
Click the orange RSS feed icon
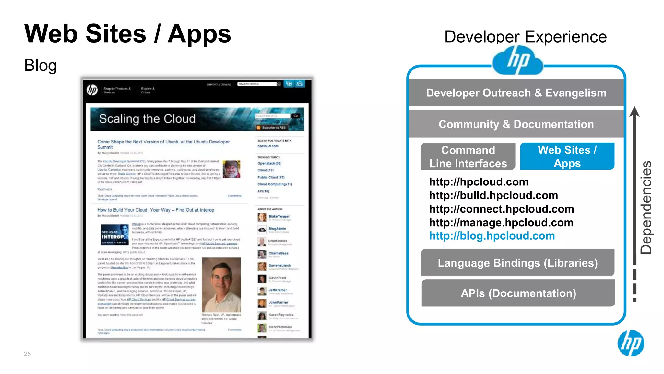(259, 128)
